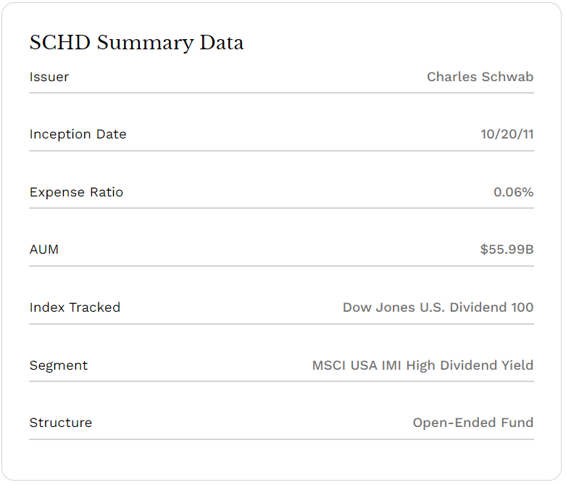Click the word Summary in the title
This screenshot has width=566, height=485.
click(145, 43)
